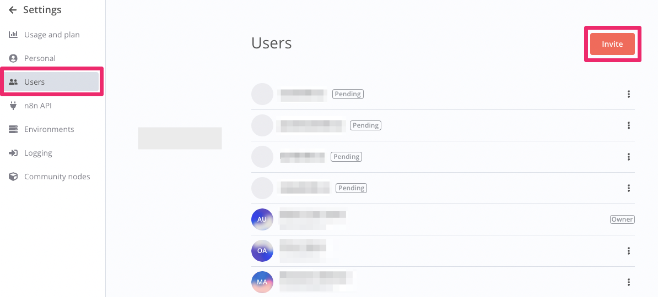Click the OA user avatar
This screenshot has height=297, width=658.
[262, 251]
